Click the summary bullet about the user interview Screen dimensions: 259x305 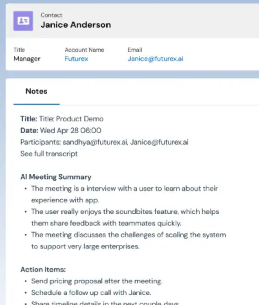pyautogui.click(x=124, y=194)
